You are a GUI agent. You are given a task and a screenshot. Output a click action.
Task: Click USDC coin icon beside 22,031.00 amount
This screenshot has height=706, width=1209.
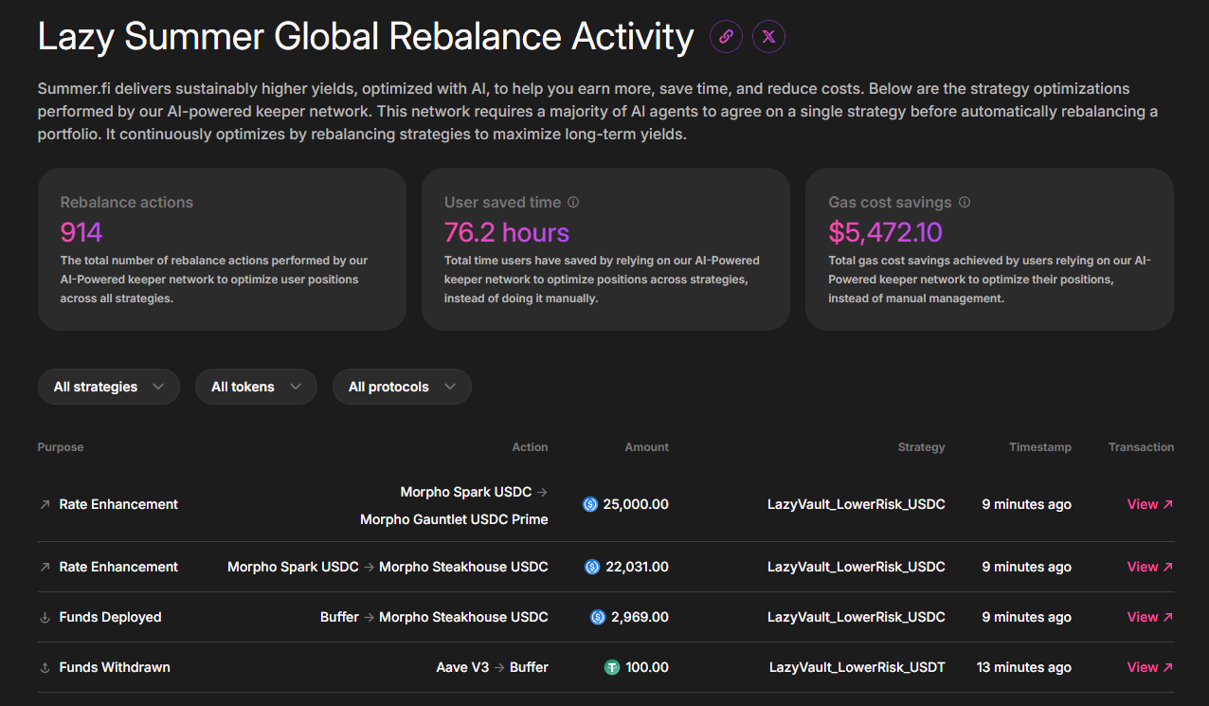coord(592,567)
